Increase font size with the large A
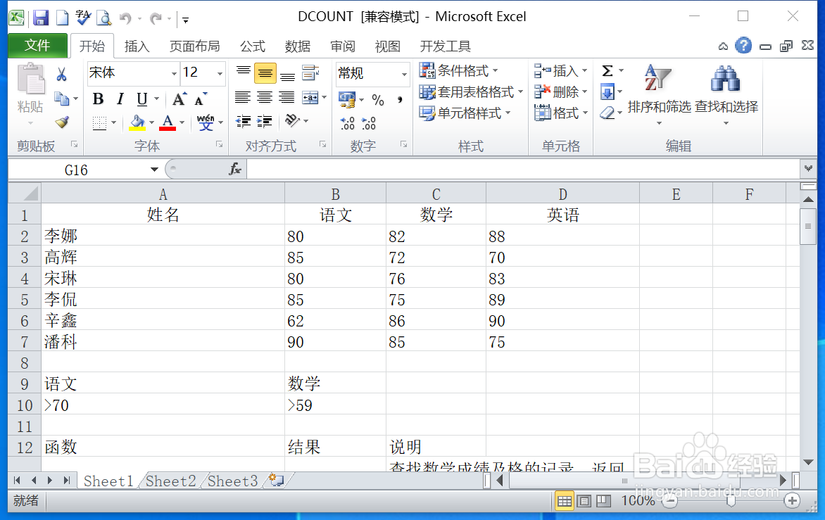825x520 pixels. click(179, 99)
